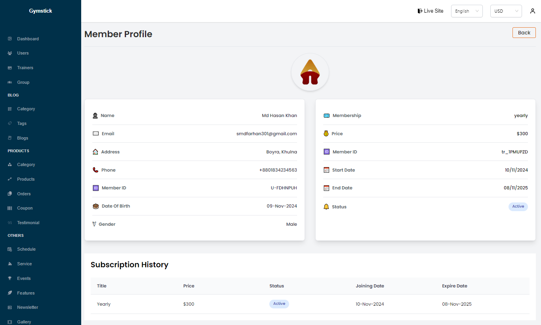Click the Orders icon in sidebar
The height and width of the screenshot is (325, 541).
10,194
